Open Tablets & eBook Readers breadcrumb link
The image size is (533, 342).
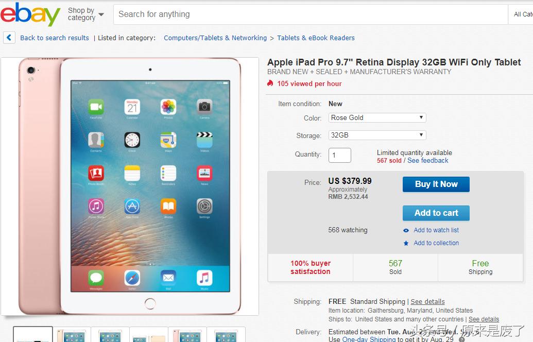pos(316,38)
